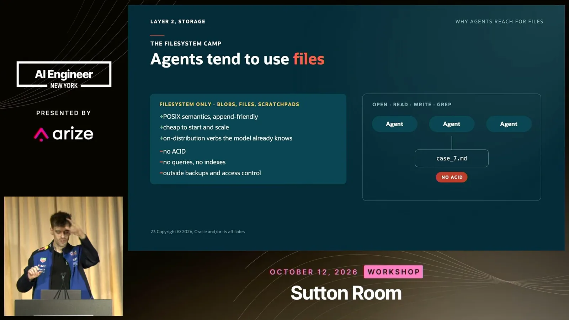Viewport: 569px width, 320px height.
Task: Click the AI Engineer New York logo
Action: [64, 75]
